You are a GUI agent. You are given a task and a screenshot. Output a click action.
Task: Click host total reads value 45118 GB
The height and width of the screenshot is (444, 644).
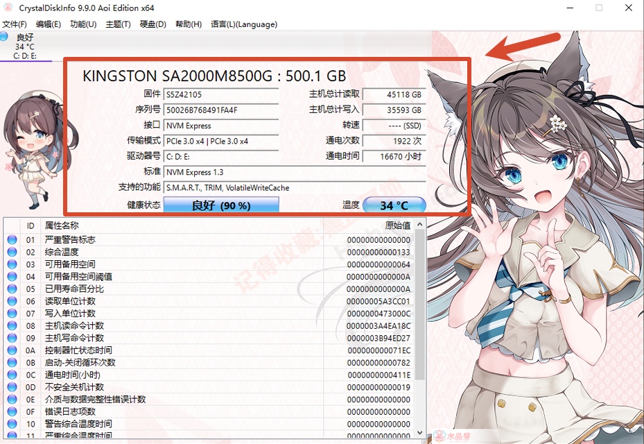point(394,94)
